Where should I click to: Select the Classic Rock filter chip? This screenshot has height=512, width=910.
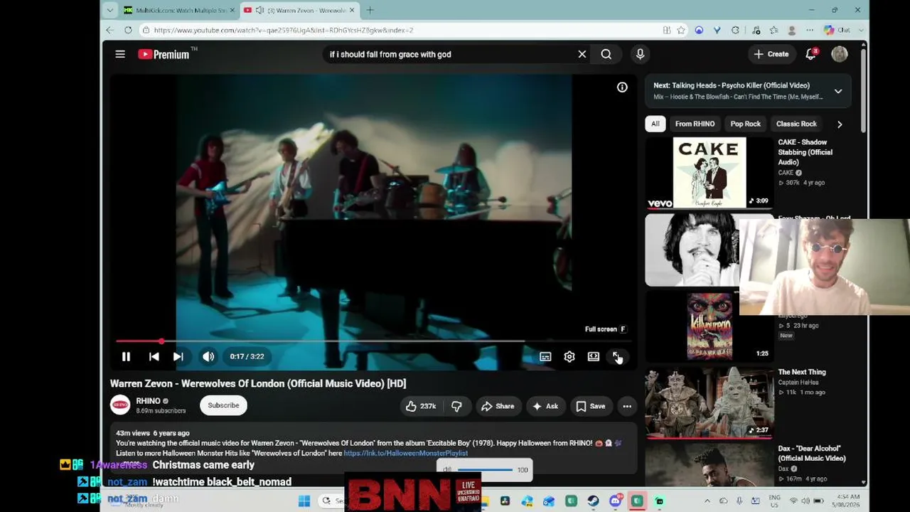[796, 124]
